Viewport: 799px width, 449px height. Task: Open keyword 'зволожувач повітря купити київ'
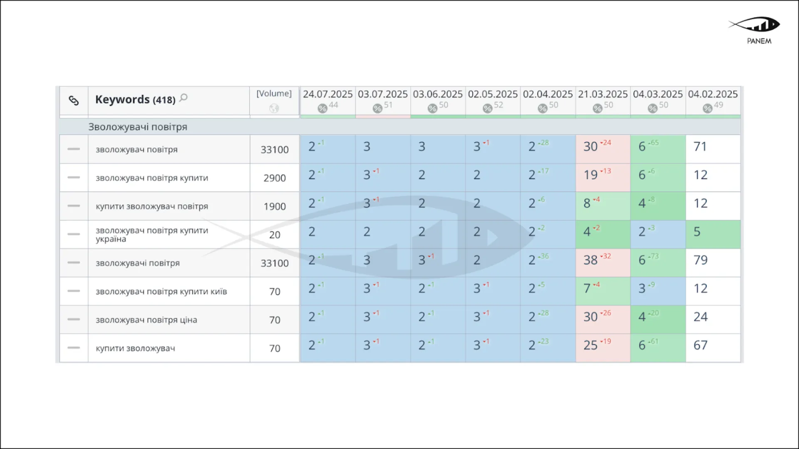tap(161, 291)
